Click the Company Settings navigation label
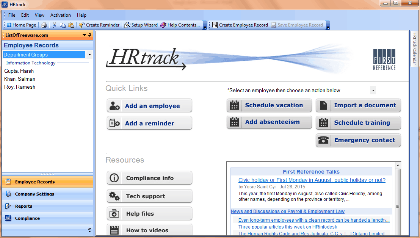The image size is (420, 238). point(34,194)
